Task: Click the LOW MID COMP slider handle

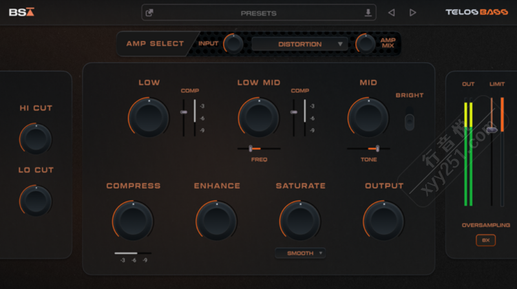Action: pyautogui.click(x=294, y=112)
